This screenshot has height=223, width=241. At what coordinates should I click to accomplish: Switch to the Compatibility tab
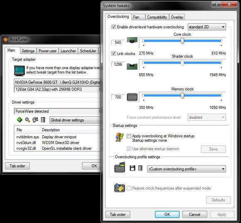click(x=157, y=17)
